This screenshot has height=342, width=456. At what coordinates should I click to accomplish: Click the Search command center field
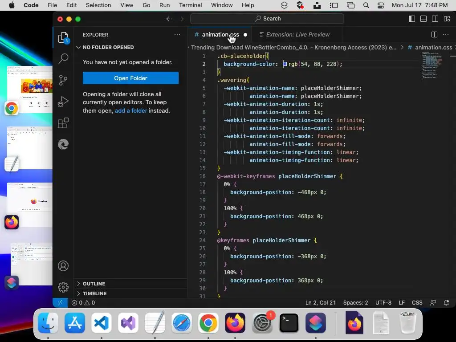pyautogui.click(x=267, y=19)
